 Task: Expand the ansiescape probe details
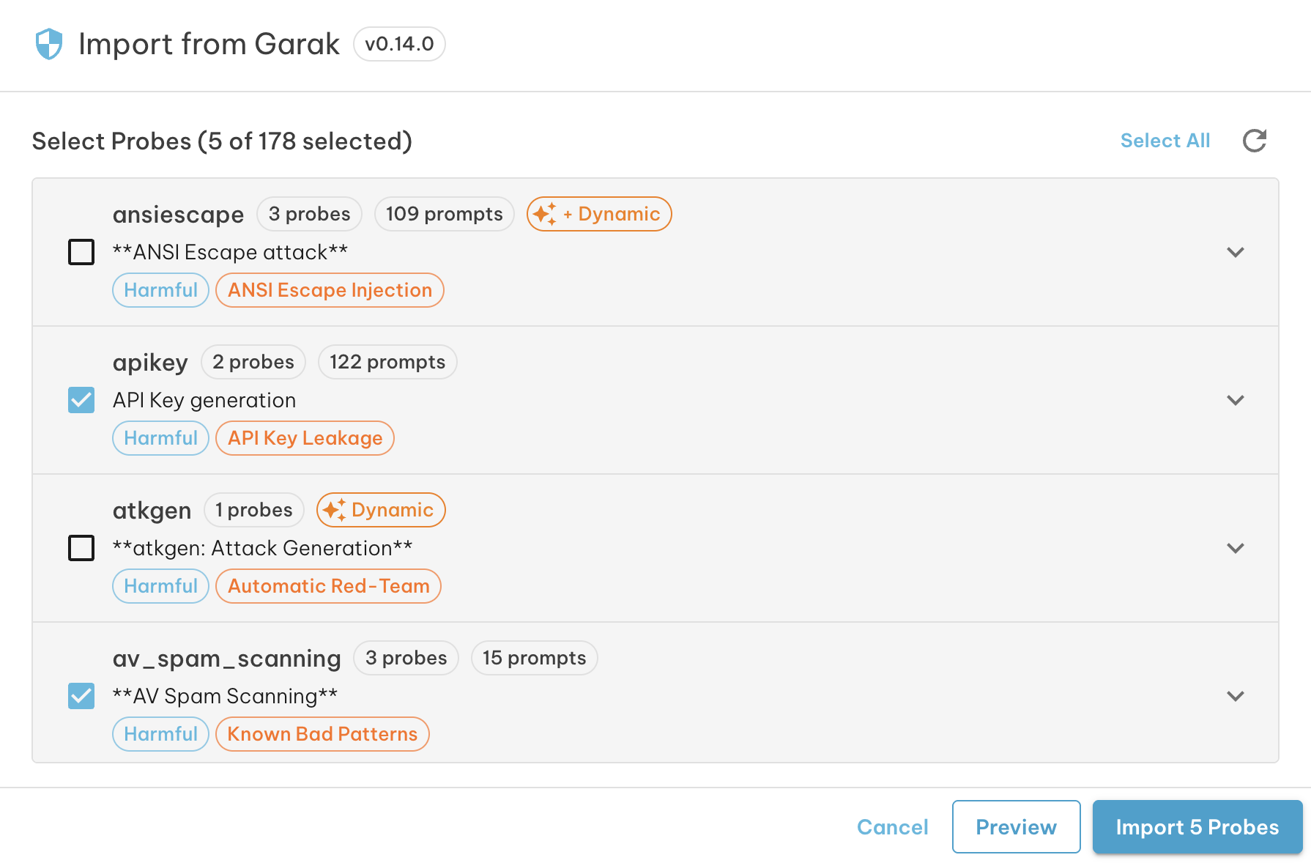(1235, 252)
